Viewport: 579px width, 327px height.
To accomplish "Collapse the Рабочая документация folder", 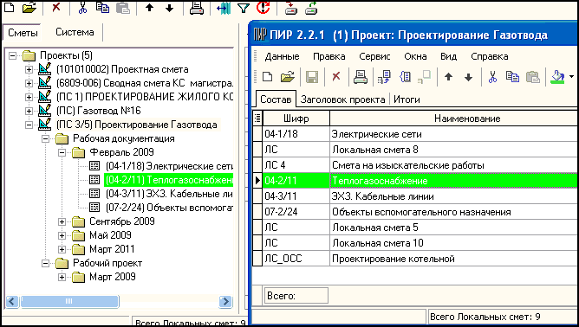I will click(x=45, y=139).
